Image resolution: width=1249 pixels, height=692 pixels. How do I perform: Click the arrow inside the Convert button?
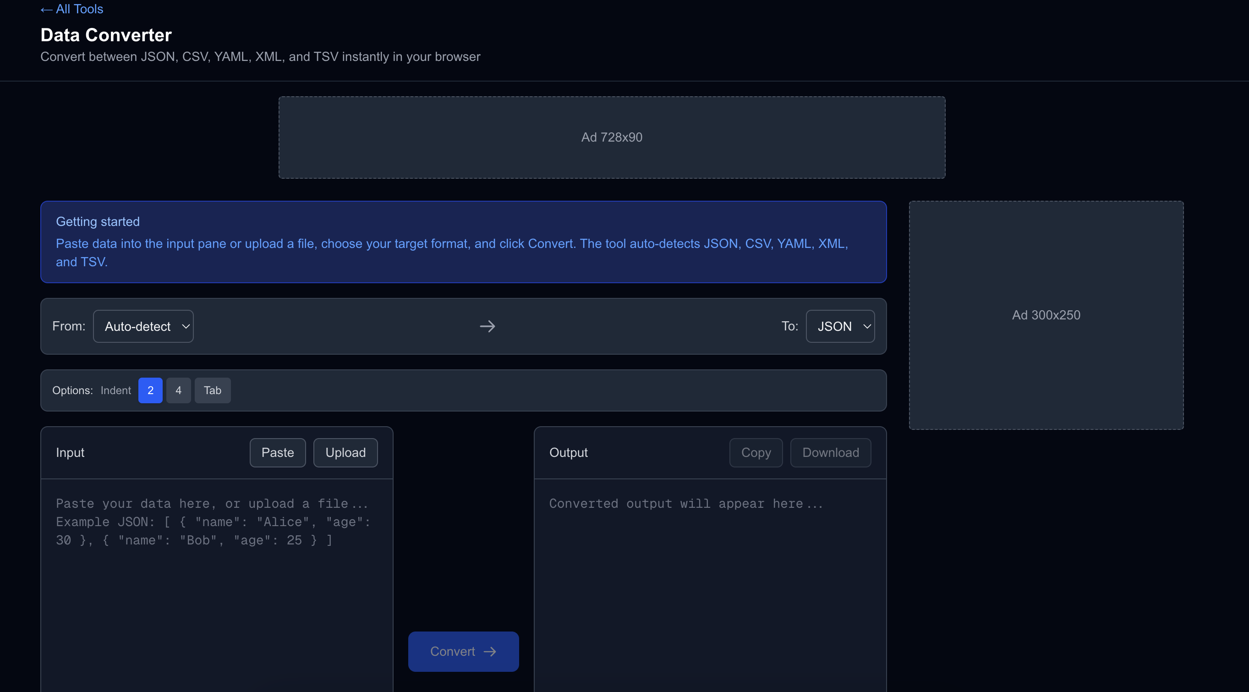(x=490, y=651)
